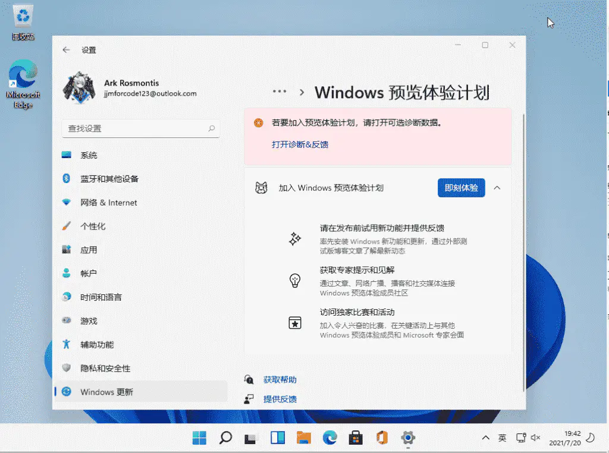
Task: Click the help headset icon beside 获取帮助
Action: 249,379
